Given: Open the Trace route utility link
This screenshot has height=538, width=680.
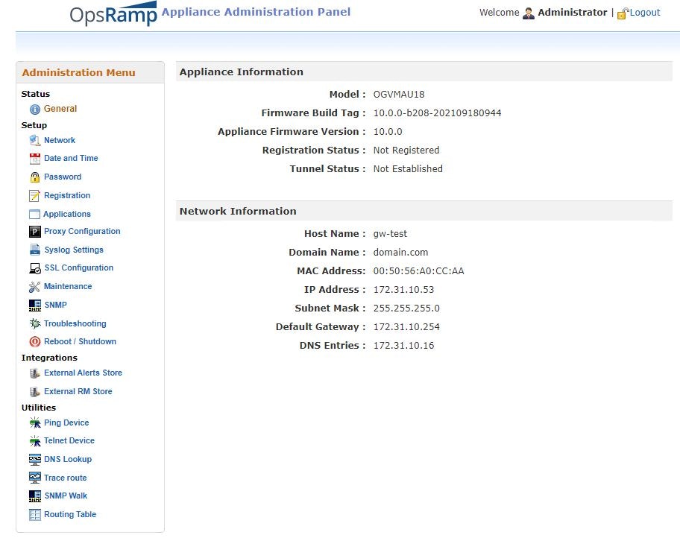Looking at the screenshot, I should tap(65, 478).
